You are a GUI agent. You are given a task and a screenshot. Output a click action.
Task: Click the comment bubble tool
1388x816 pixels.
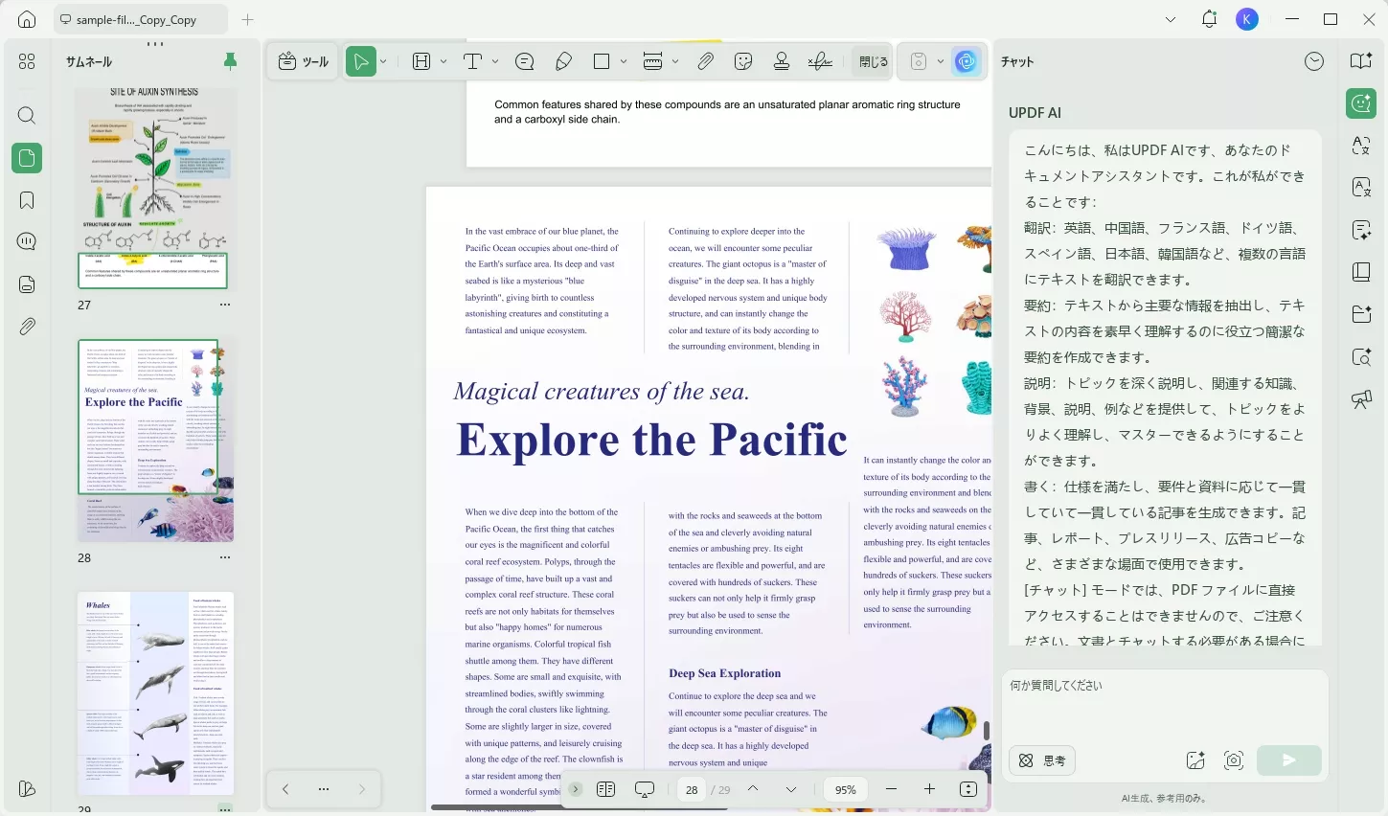point(524,61)
